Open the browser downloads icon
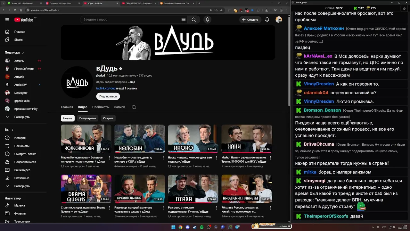This screenshot has height=231, width=410. click(x=266, y=10)
